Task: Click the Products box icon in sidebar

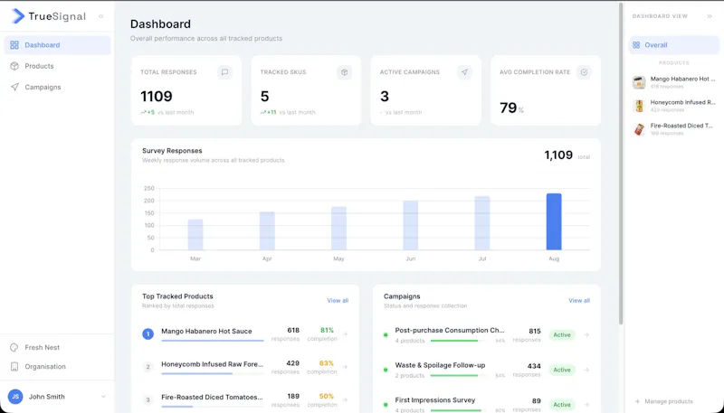Action: point(14,66)
